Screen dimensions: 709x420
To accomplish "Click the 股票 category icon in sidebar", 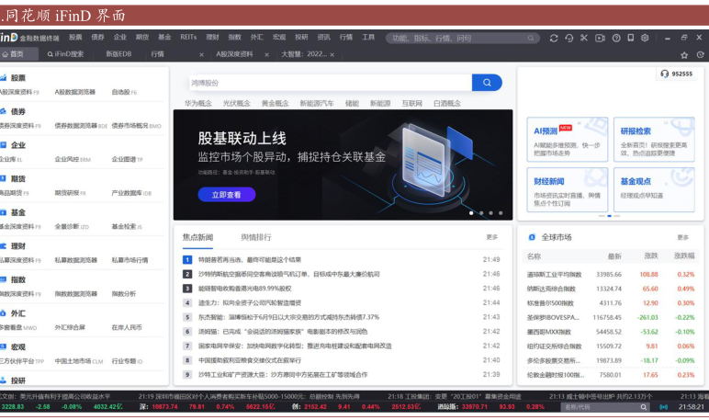I will 5,78.
